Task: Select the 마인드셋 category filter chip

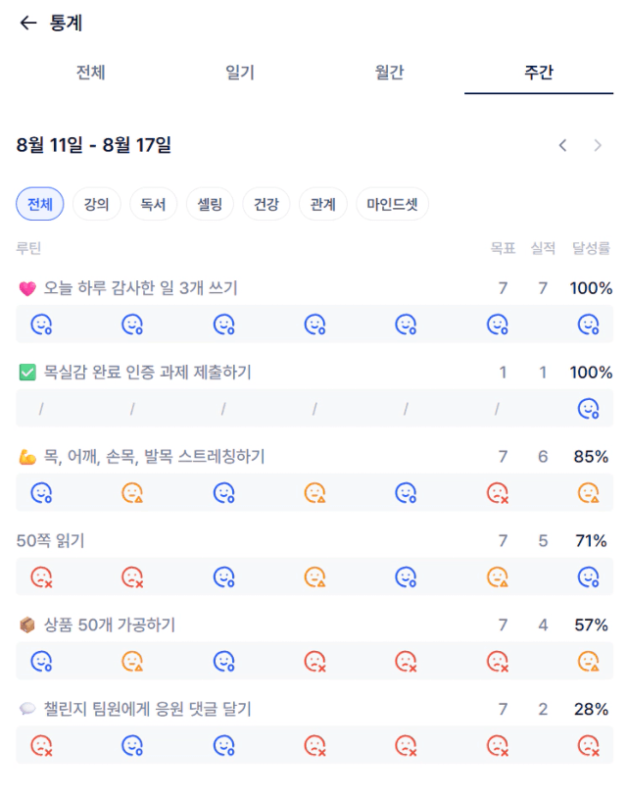Action: 392,204
